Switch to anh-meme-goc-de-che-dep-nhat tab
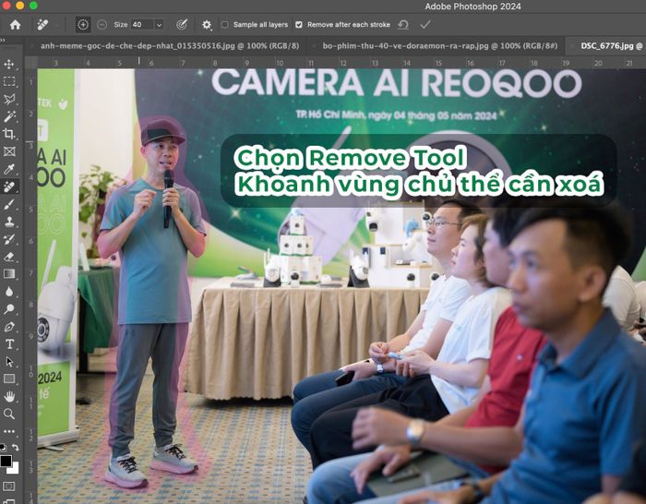The height and width of the screenshot is (504, 646). pos(169,46)
